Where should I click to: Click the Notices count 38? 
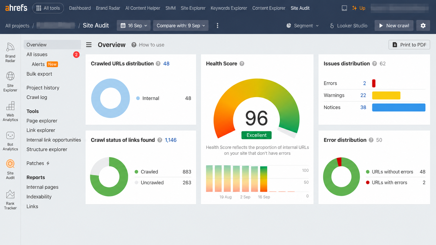tap(363, 107)
